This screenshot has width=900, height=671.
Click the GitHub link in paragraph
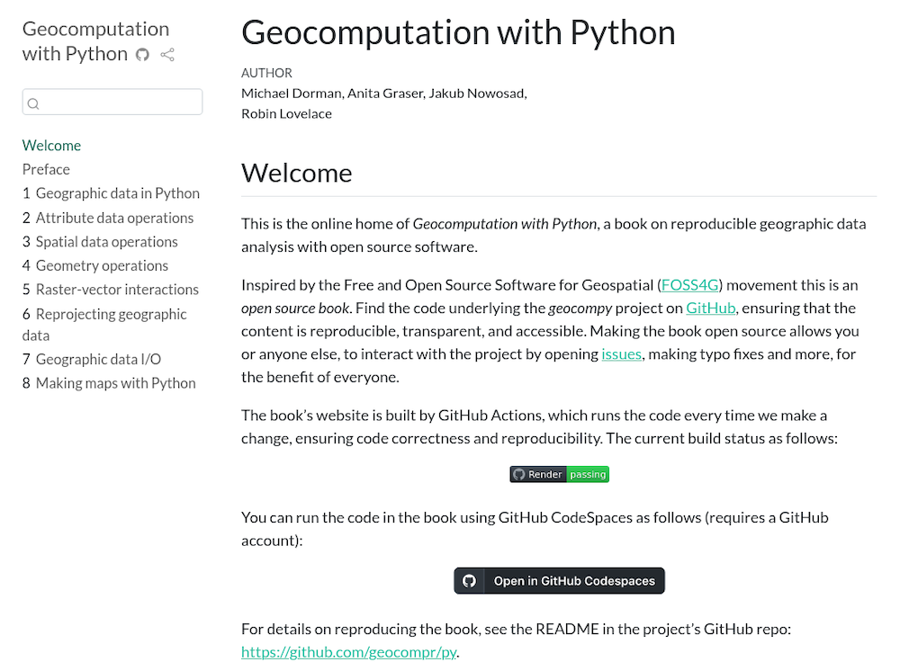(711, 308)
